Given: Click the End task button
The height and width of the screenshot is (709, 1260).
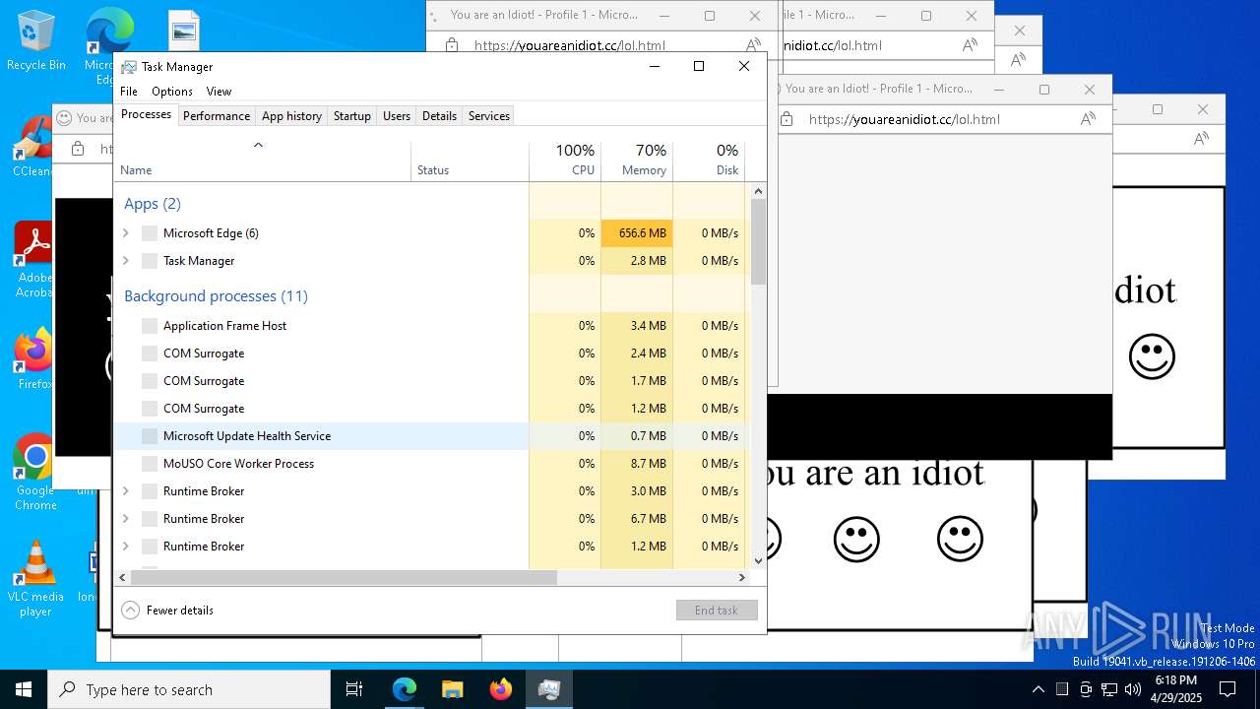Looking at the screenshot, I should (717, 611).
